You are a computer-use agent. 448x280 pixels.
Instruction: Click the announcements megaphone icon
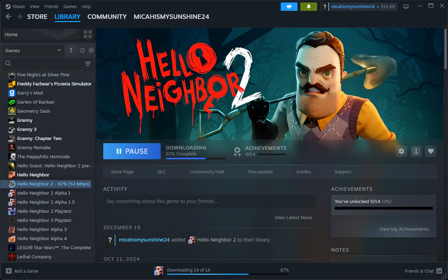point(289,6)
